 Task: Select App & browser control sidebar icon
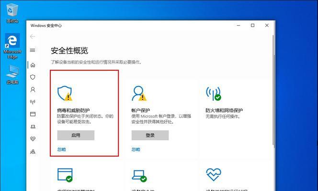point(33,114)
